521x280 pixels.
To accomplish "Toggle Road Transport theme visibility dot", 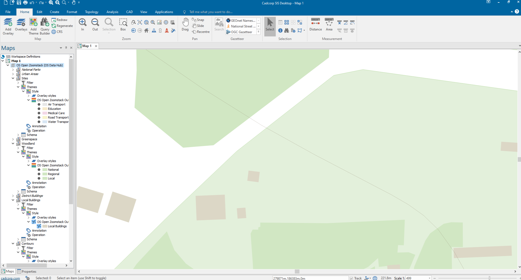I will (39, 117).
